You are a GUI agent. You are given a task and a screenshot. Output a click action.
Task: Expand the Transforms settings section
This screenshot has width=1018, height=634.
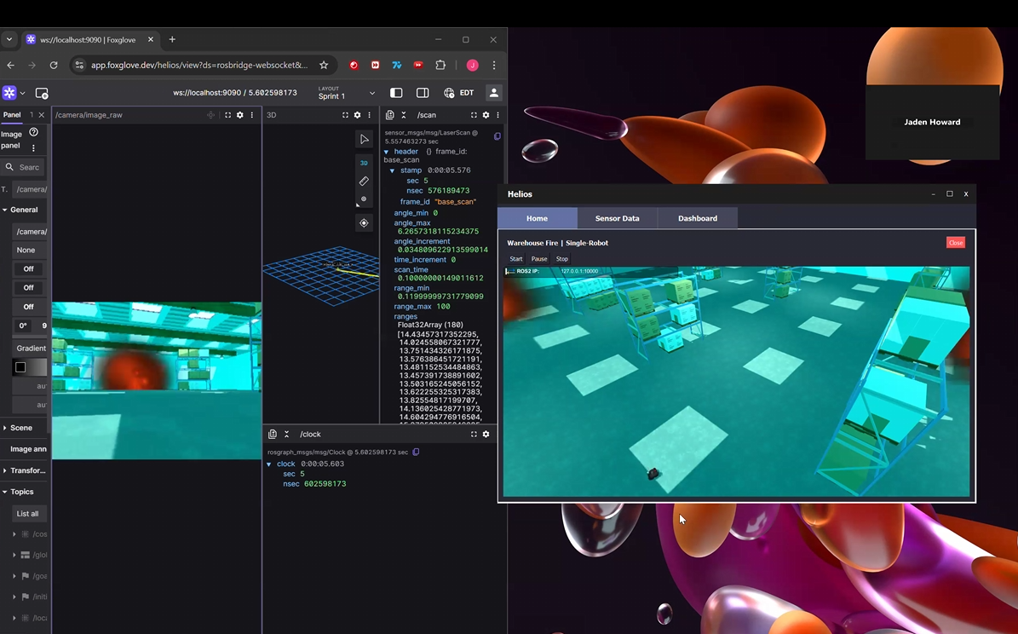click(x=24, y=470)
